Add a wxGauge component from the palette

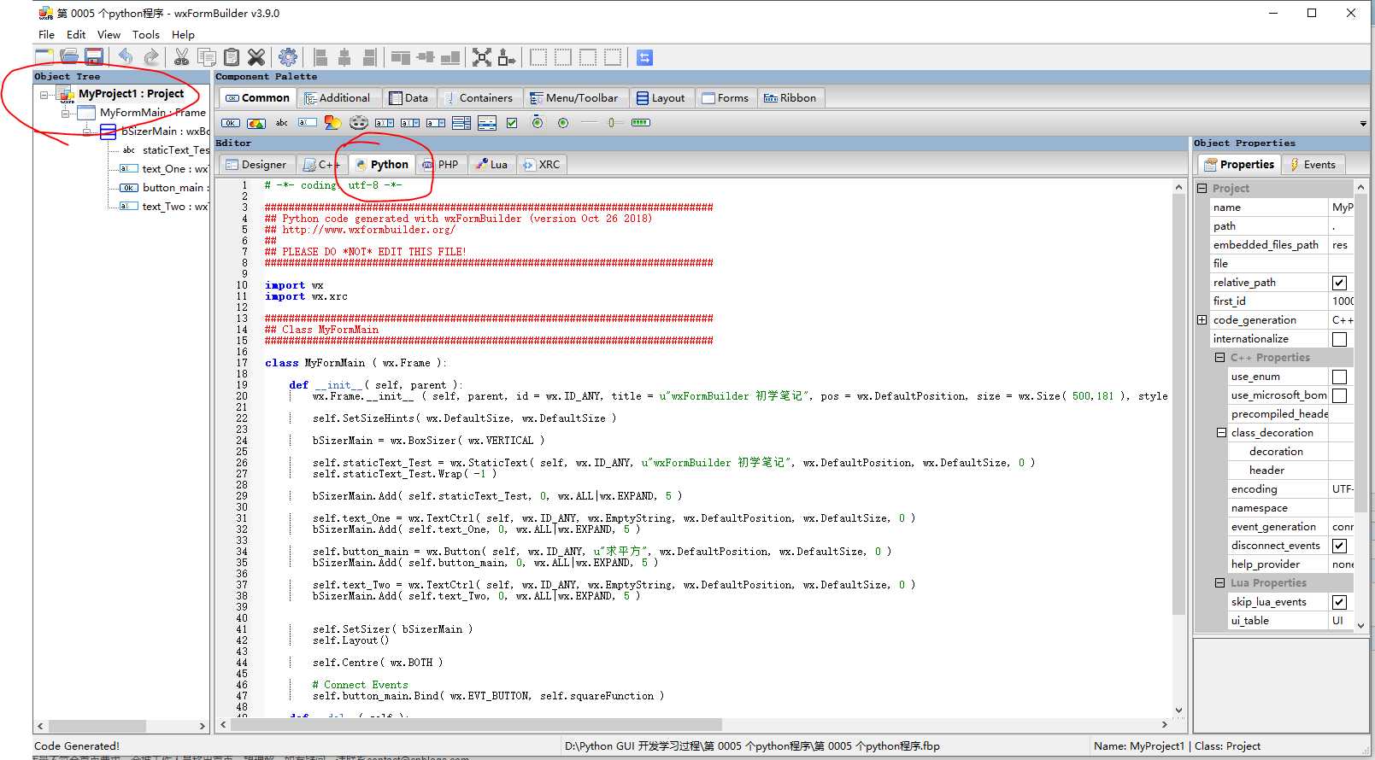(x=640, y=123)
